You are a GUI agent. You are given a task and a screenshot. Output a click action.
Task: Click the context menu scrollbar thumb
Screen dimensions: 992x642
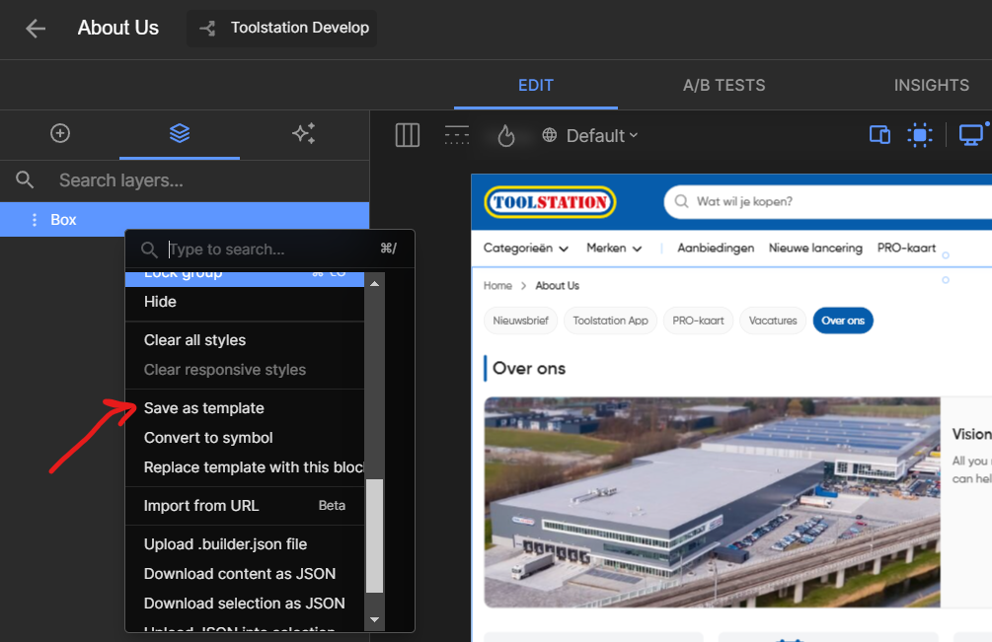(374, 535)
